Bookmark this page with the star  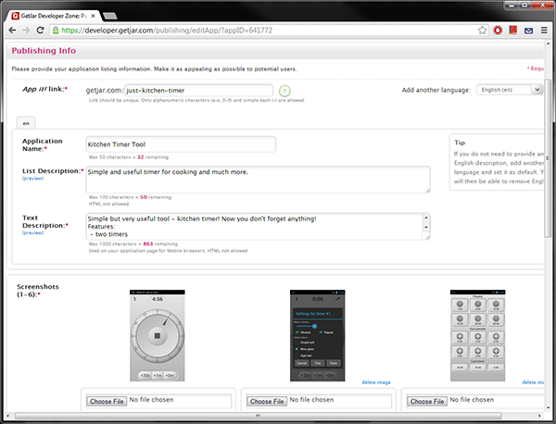tap(482, 31)
